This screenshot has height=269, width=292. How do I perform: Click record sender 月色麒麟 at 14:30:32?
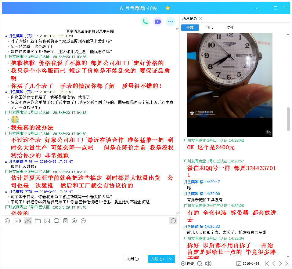click(194, 227)
